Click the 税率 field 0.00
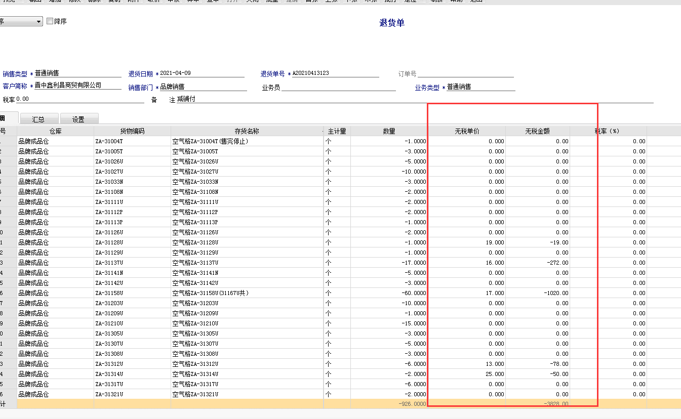681x419 pixels. 80,99
